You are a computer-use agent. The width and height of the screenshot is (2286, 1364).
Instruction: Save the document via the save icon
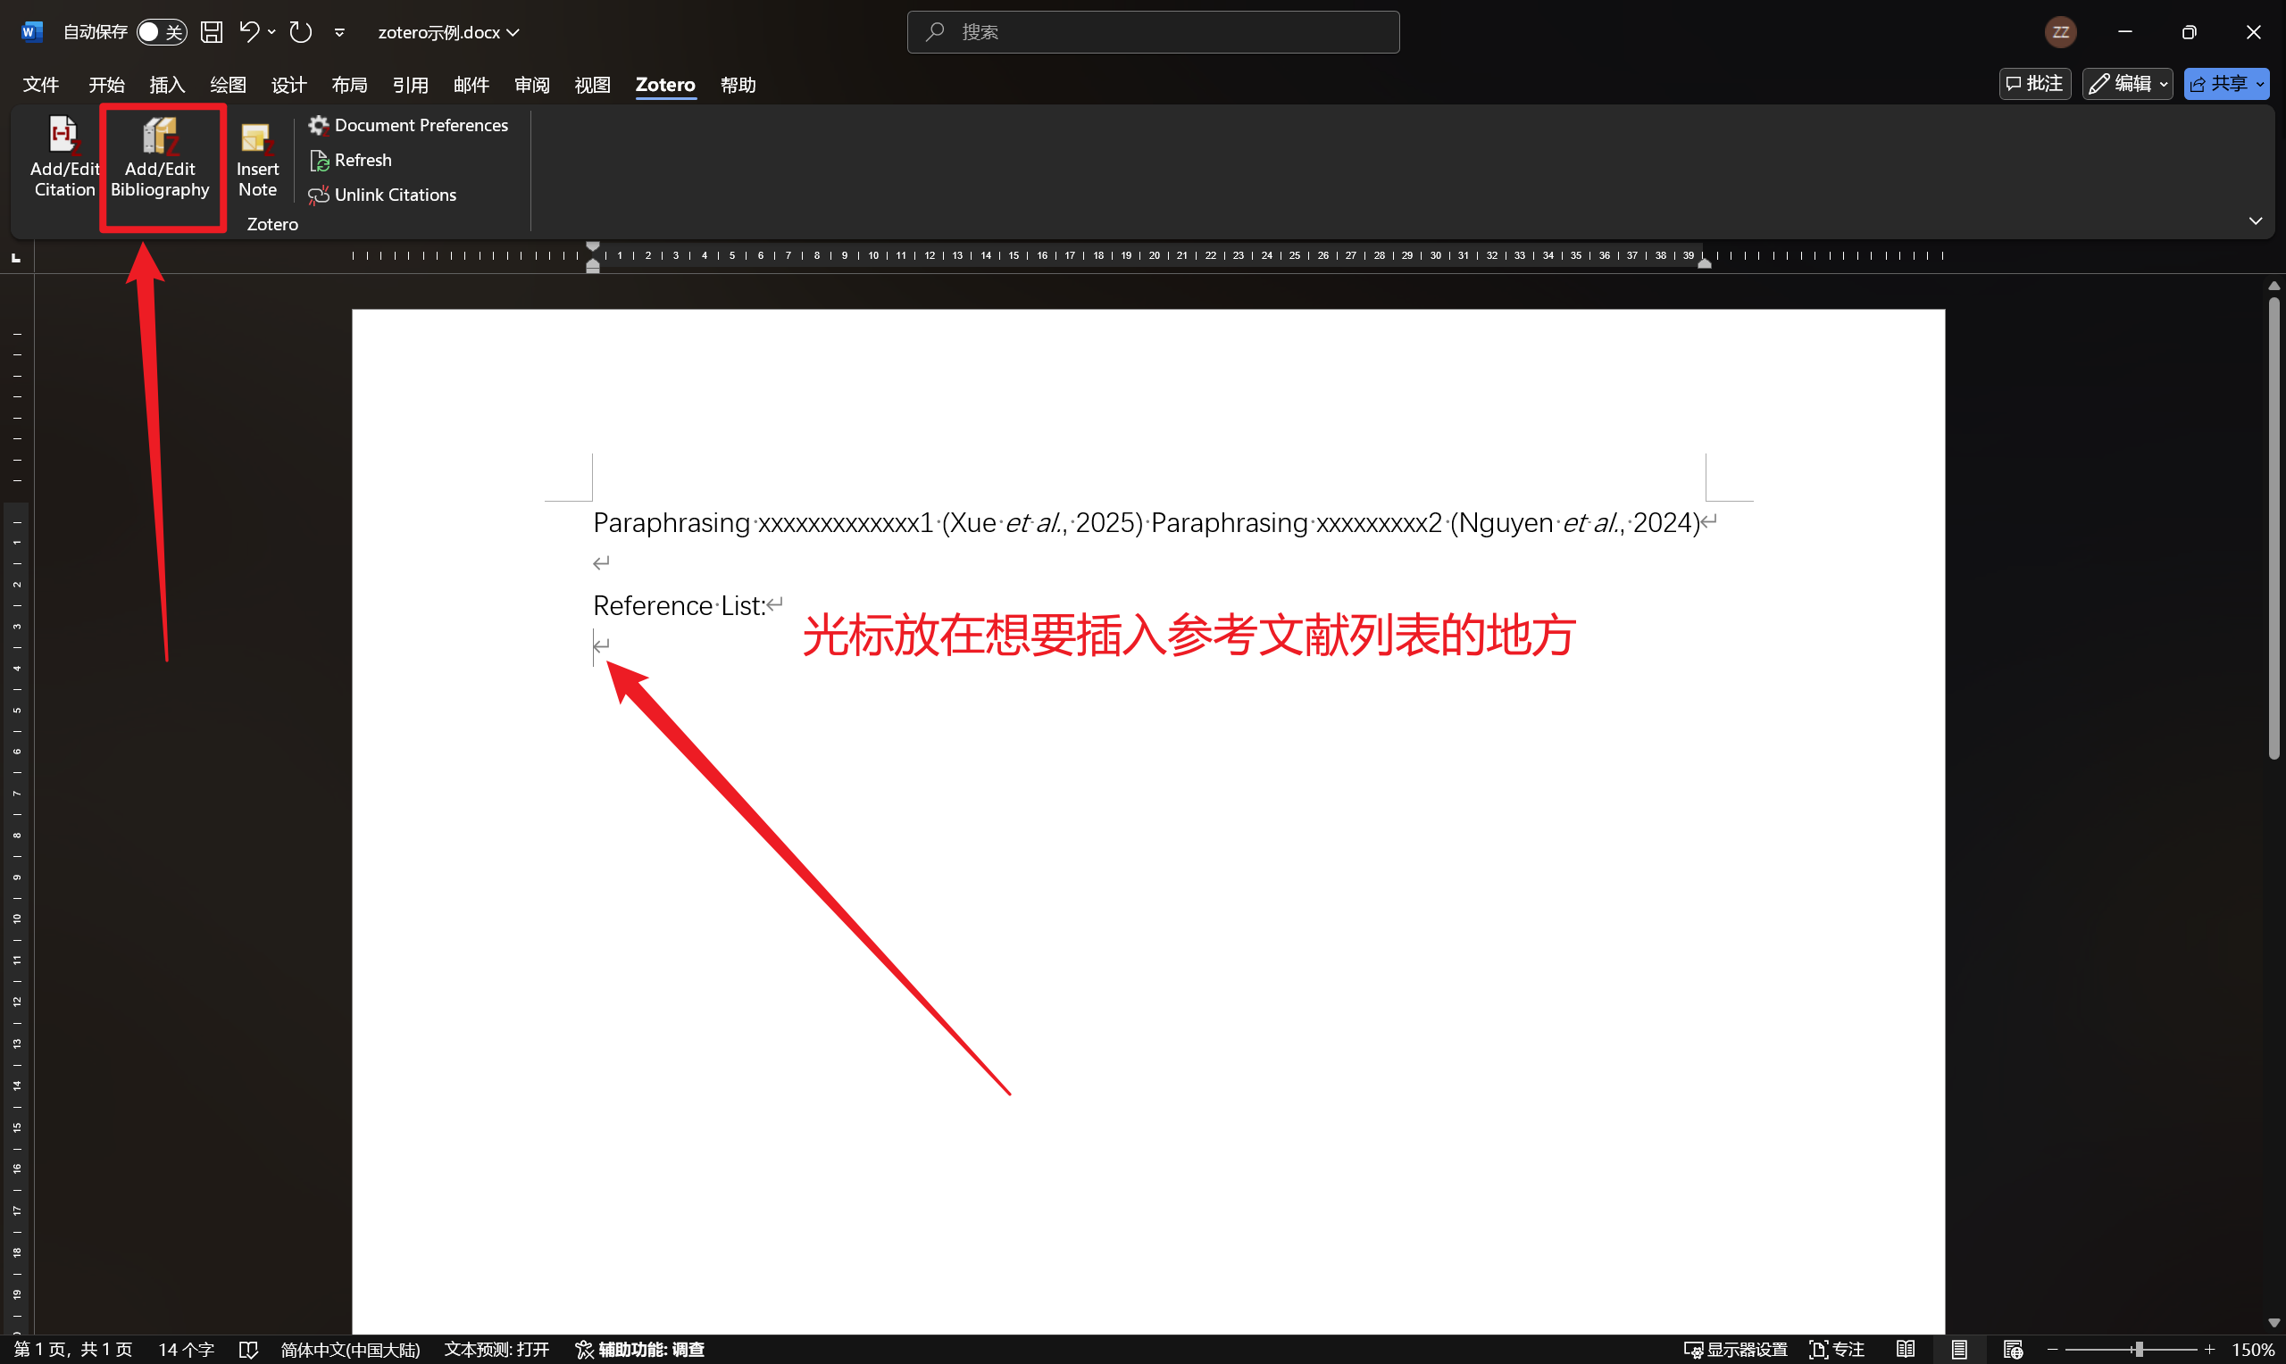point(212,31)
